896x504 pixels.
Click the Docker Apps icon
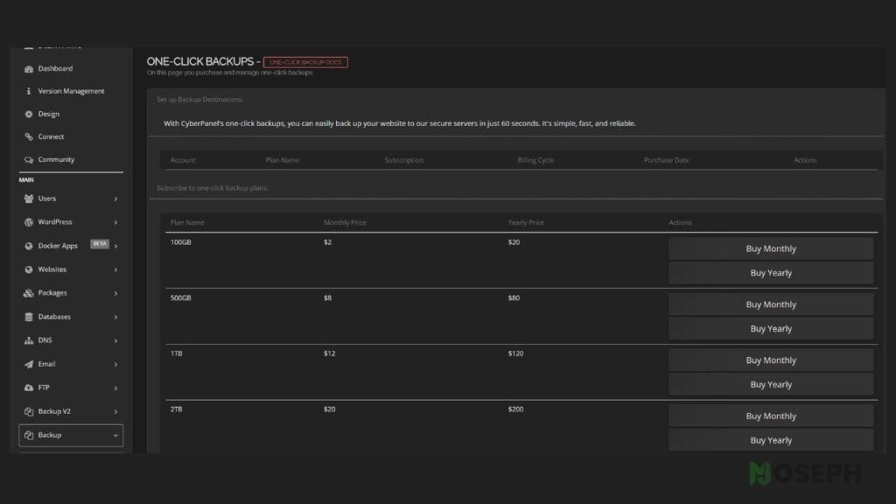point(29,246)
